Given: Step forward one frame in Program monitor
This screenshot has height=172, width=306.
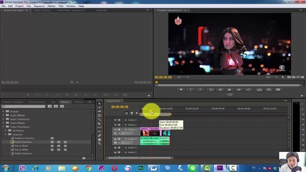Looking at the screenshot, I should (239, 90).
